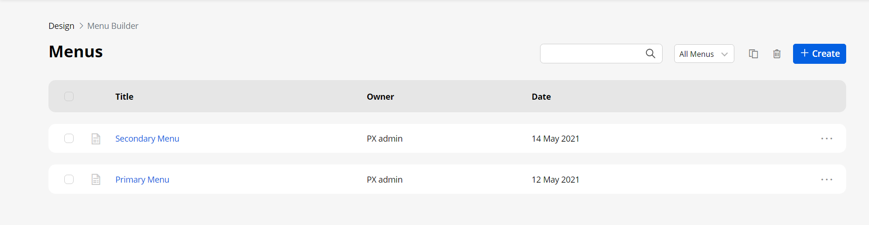Open three-dot options for Primary Menu
Viewport: 869px width, 225px height.
(827, 179)
